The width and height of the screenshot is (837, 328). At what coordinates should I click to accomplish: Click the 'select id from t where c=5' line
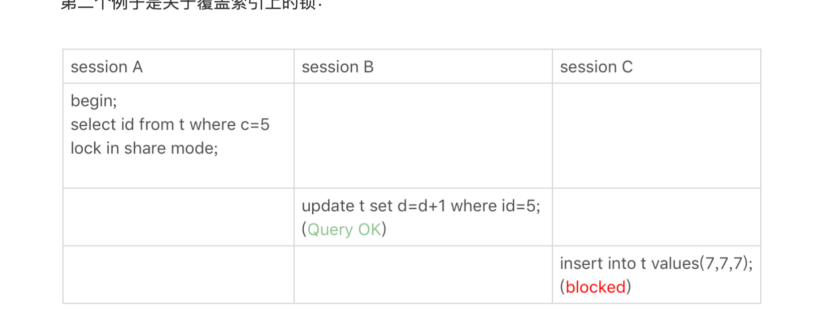(170, 124)
